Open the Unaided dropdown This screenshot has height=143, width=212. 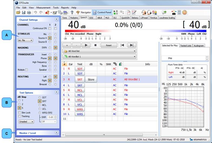[x=26, y=122]
